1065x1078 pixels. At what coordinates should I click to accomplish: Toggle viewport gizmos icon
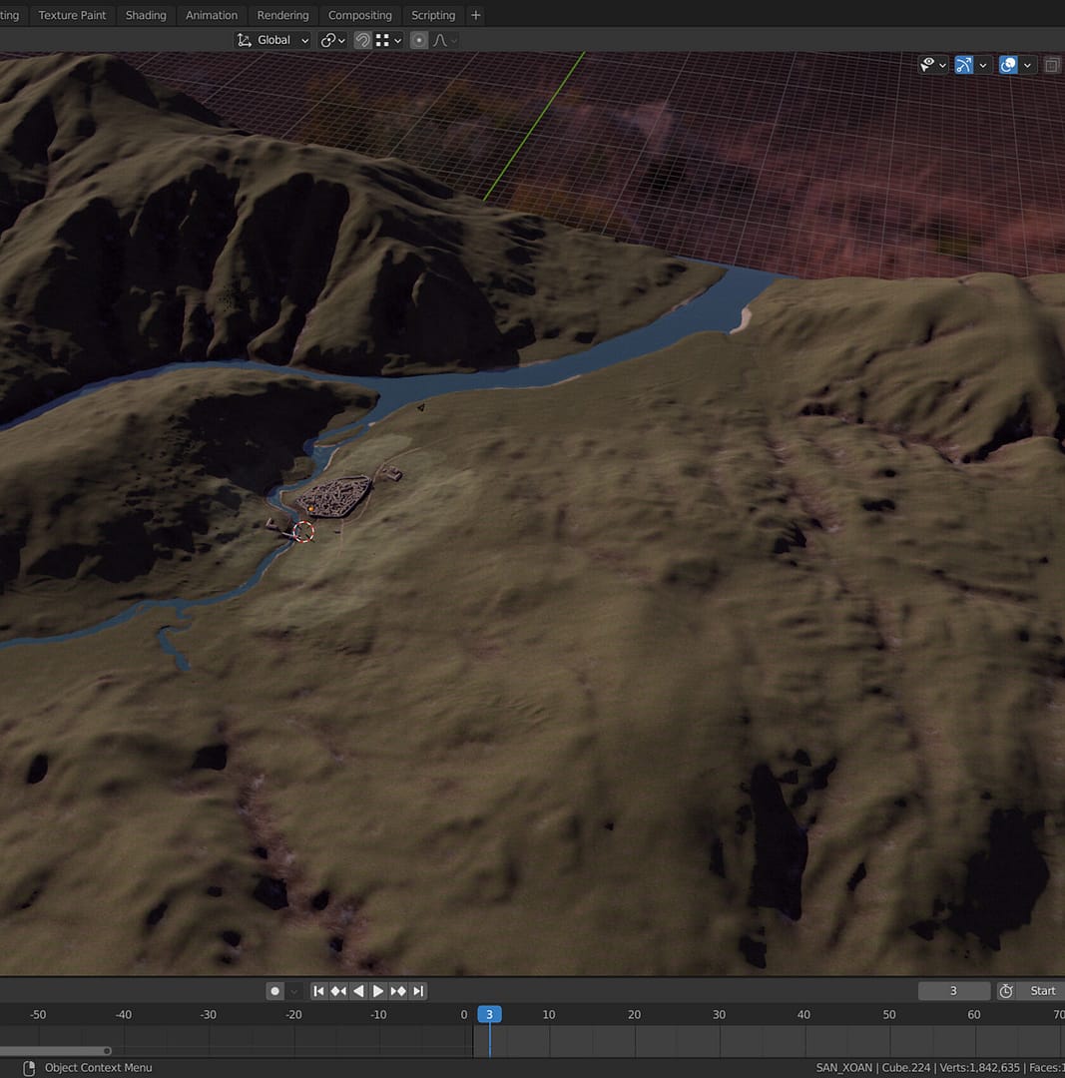pyautogui.click(x=963, y=65)
